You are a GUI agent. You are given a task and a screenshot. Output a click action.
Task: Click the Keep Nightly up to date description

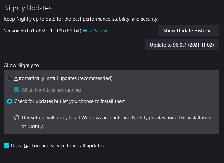[81, 19]
